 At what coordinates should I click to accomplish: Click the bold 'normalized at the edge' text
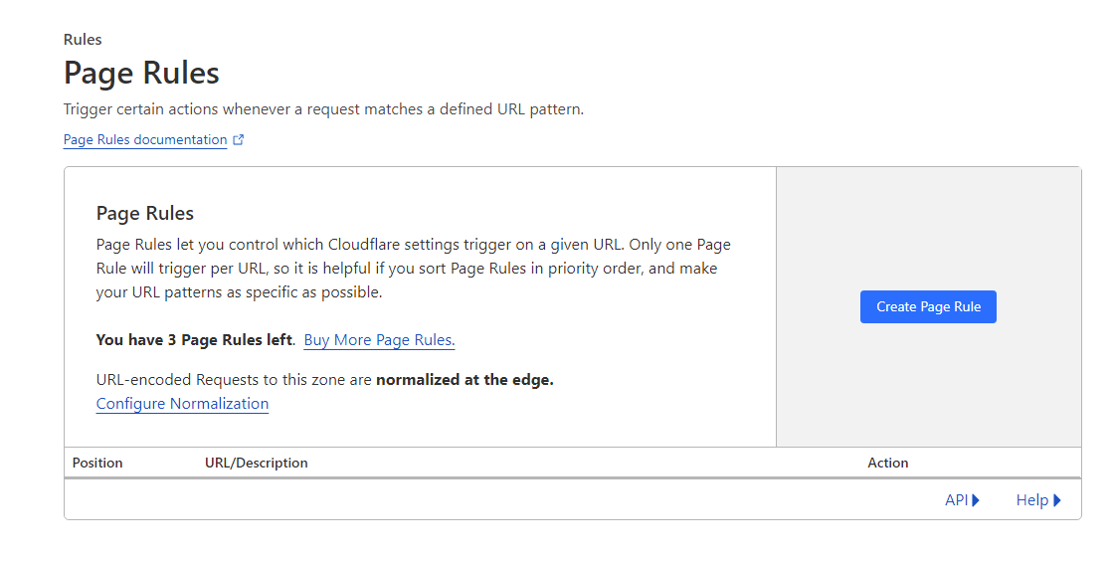tap(464, 380)
